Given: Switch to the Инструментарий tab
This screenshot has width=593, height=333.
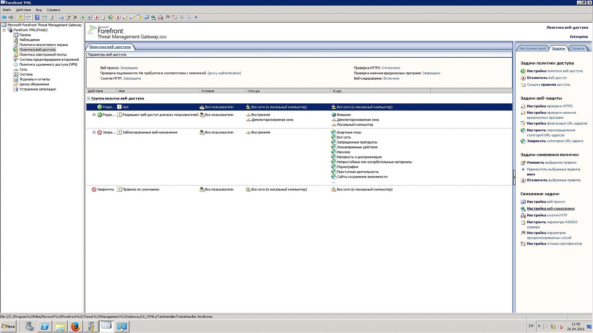Looking at the screenshot, I should (532, 48).
